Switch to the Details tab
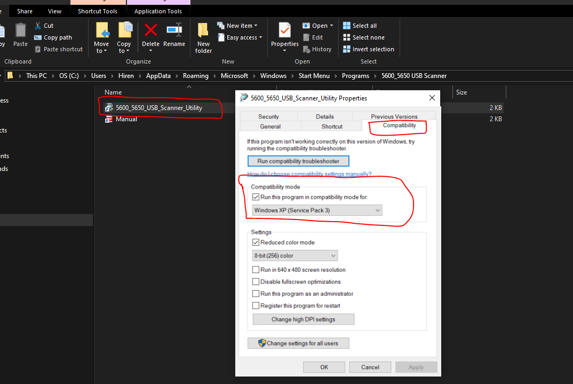Screen dimensions: 573x384 (325, 116)
